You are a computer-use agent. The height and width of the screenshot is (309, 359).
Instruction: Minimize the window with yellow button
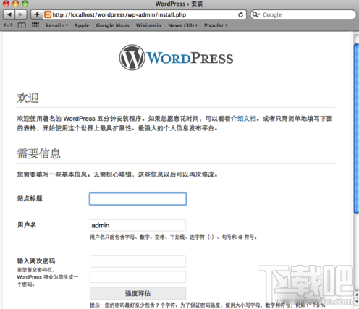pos(16,4)
